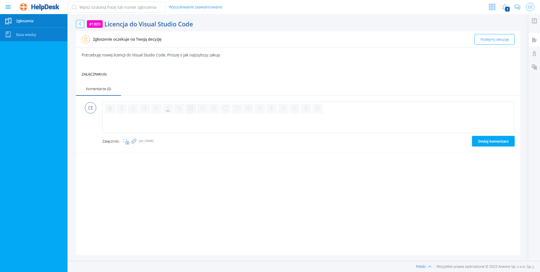Image resolution: width=540 pixels, height=272 pixels.
Task: Toggle bold formatting in comment editor
Action: pos(110,108)
